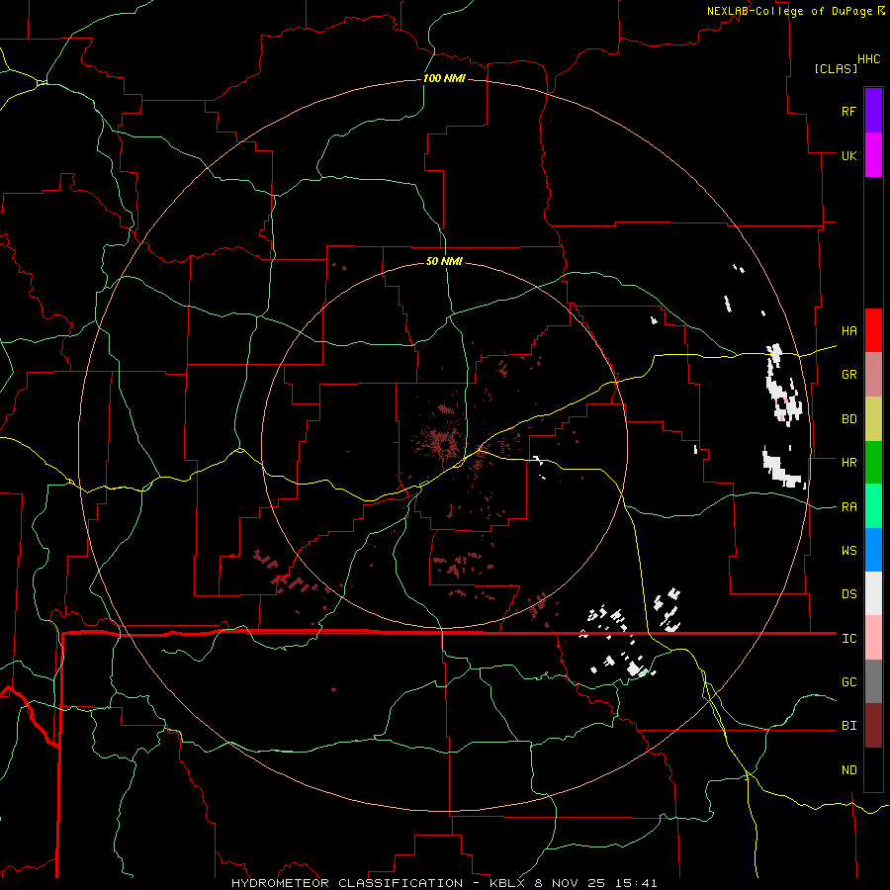The width and height of the screenshot is (890, 890).
Task: Click the 'BI' legend label
Action: 848,726
